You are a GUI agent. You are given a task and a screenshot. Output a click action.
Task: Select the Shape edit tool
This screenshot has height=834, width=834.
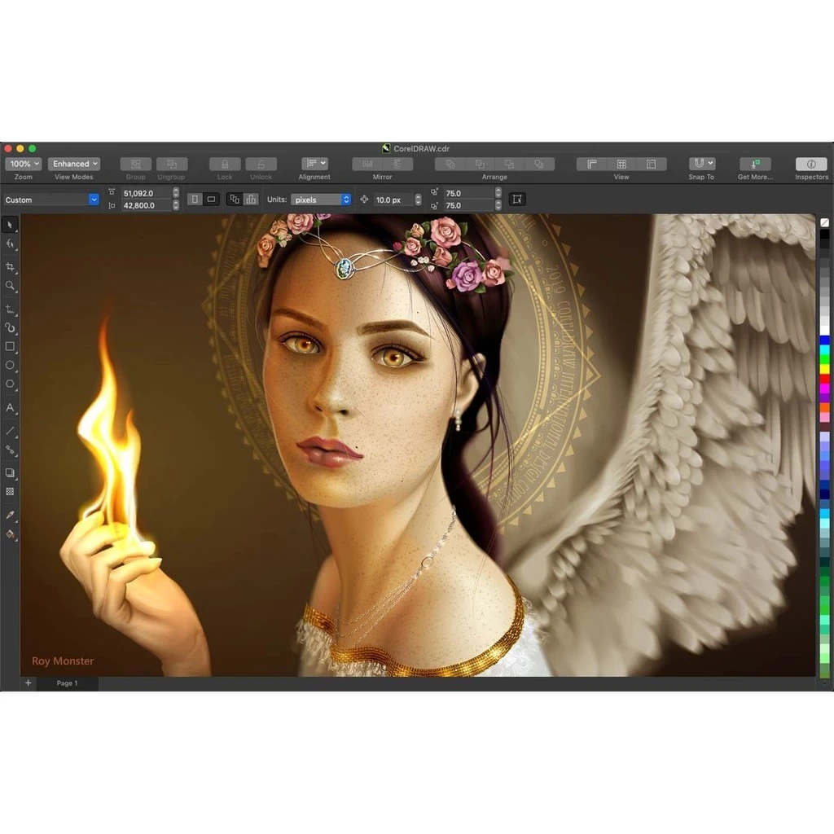[10, 244]
